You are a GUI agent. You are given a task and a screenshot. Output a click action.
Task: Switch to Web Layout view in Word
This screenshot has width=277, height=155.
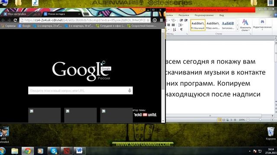click(227, 120)
